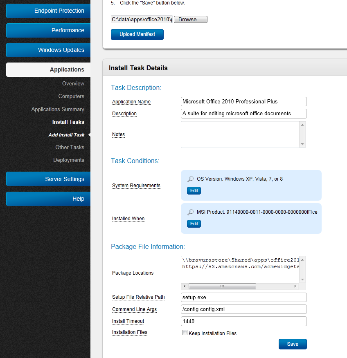Click the Save button
Image resolution: width=347 pixels, height=358 pixels.
(292, 344)
